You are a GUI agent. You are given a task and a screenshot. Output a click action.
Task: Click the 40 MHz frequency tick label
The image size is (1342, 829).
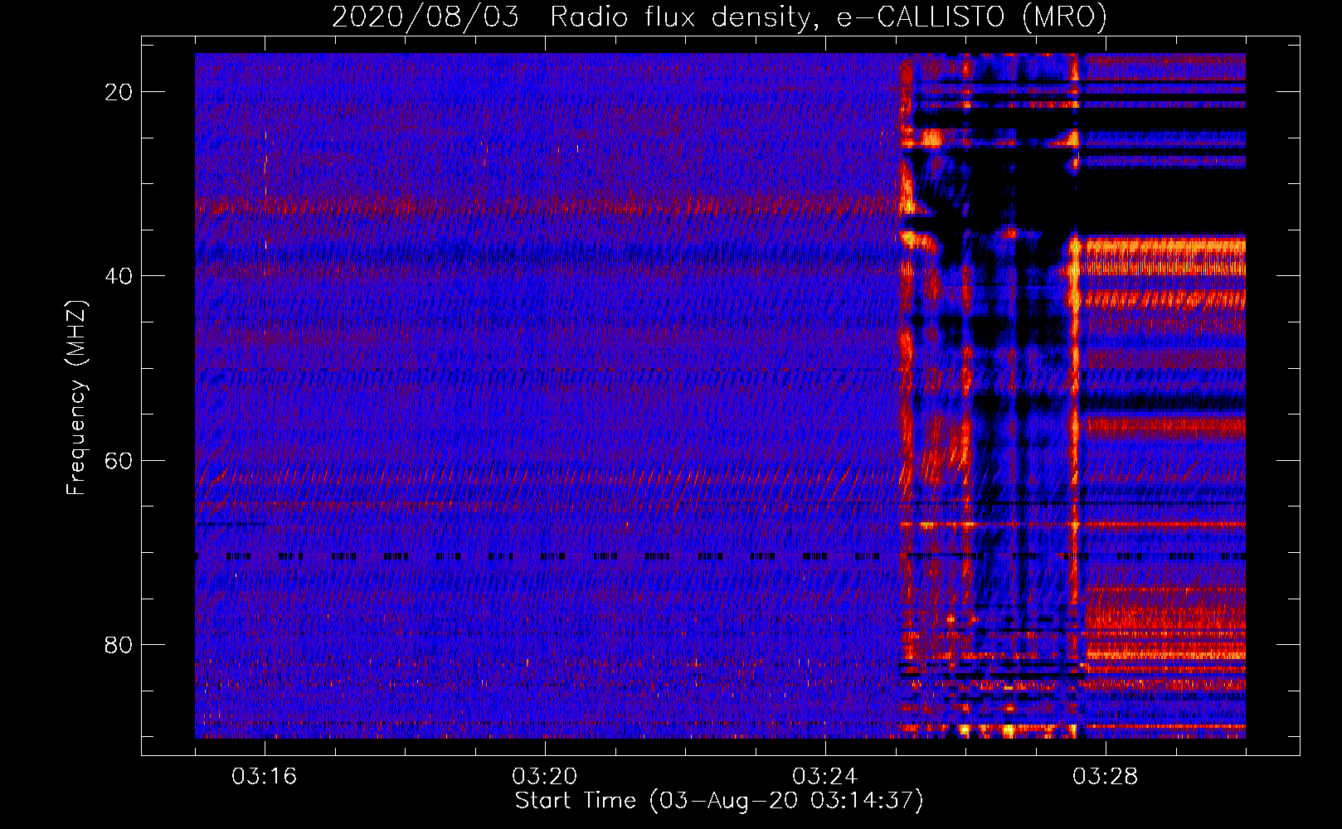click(x=119, y=276)
